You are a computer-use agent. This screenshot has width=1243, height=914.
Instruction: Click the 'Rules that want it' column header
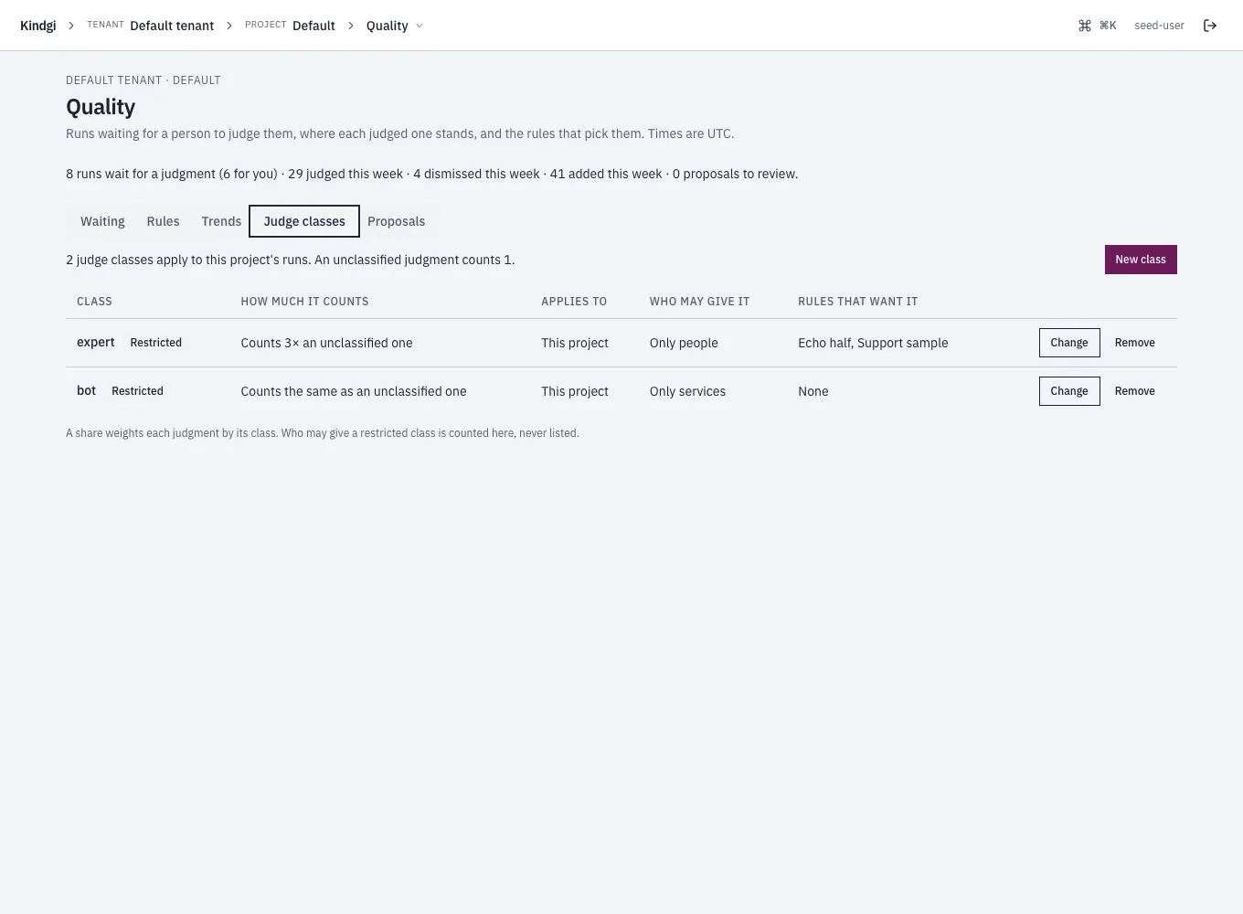tap(857, 301)
